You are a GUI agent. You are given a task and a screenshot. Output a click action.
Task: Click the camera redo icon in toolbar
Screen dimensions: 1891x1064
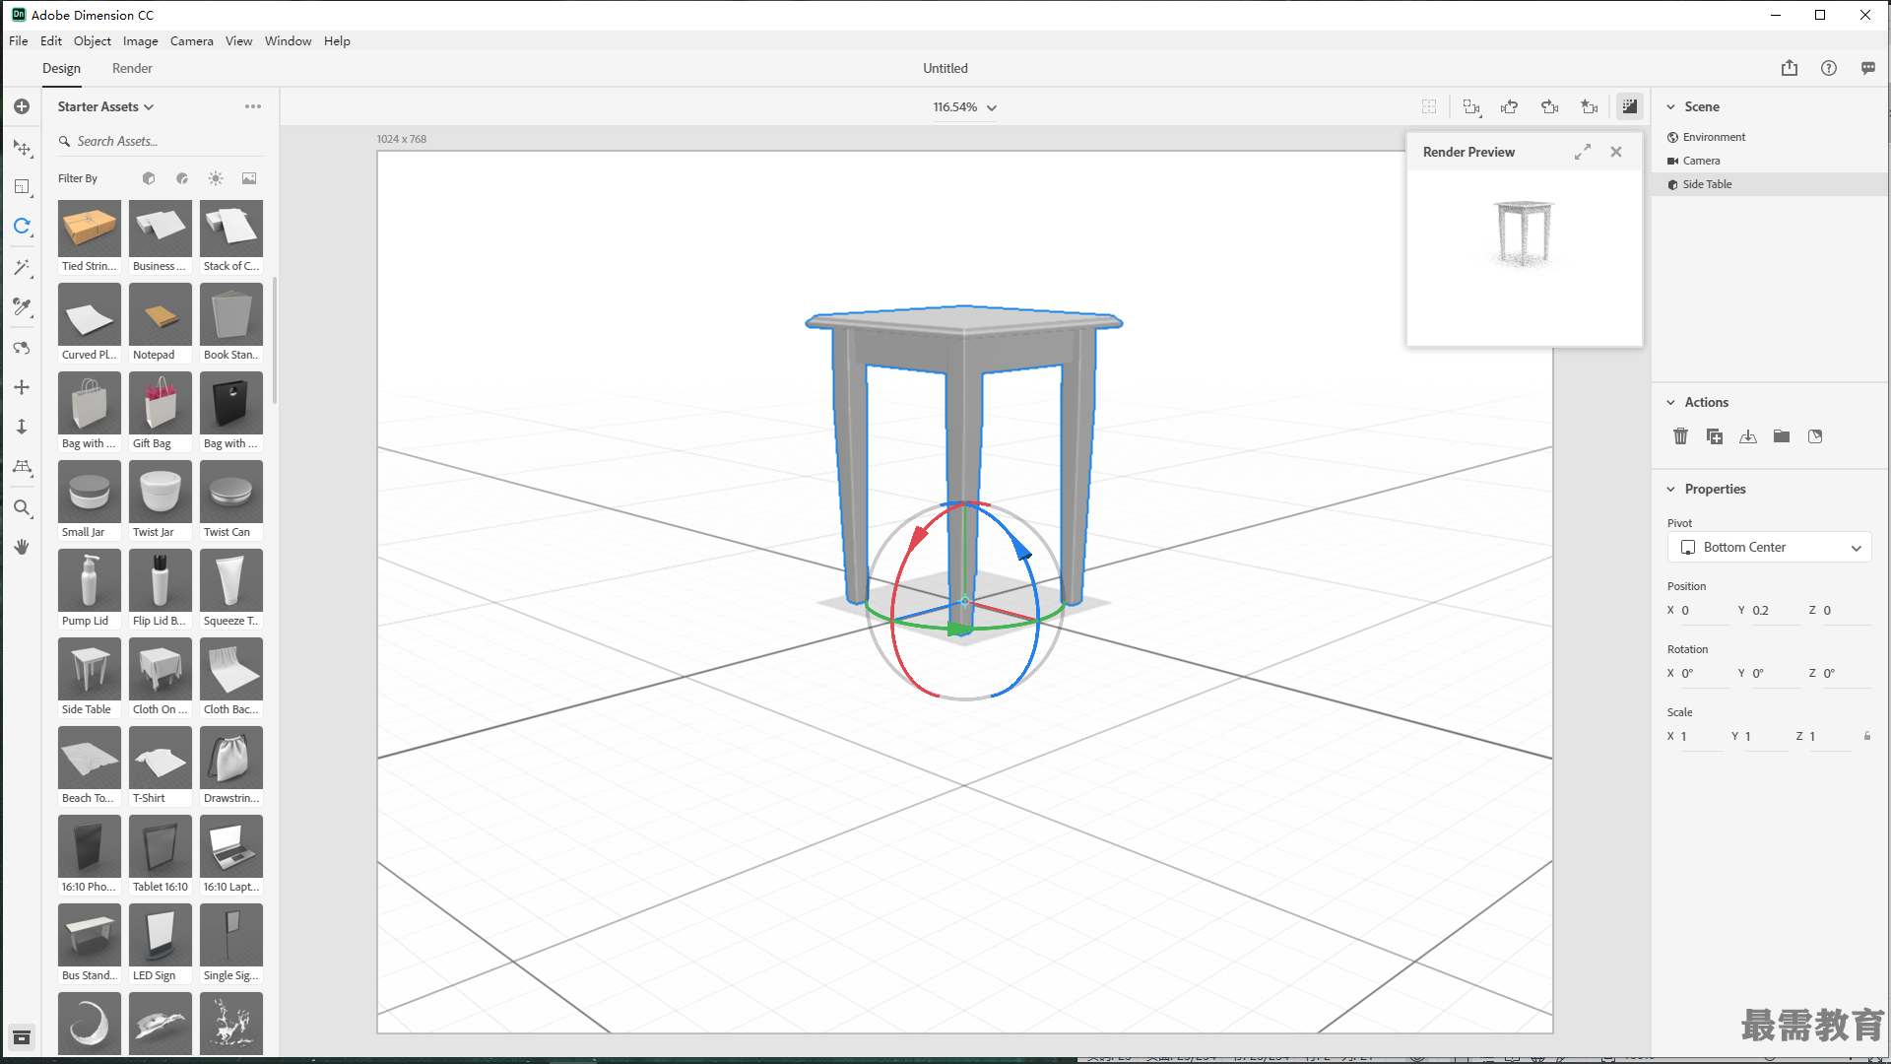1550,106
